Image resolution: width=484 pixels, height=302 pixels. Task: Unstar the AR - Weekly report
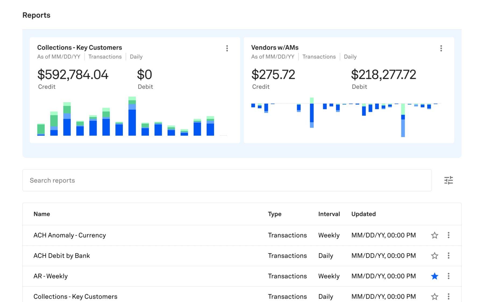(x=435, y=276)
